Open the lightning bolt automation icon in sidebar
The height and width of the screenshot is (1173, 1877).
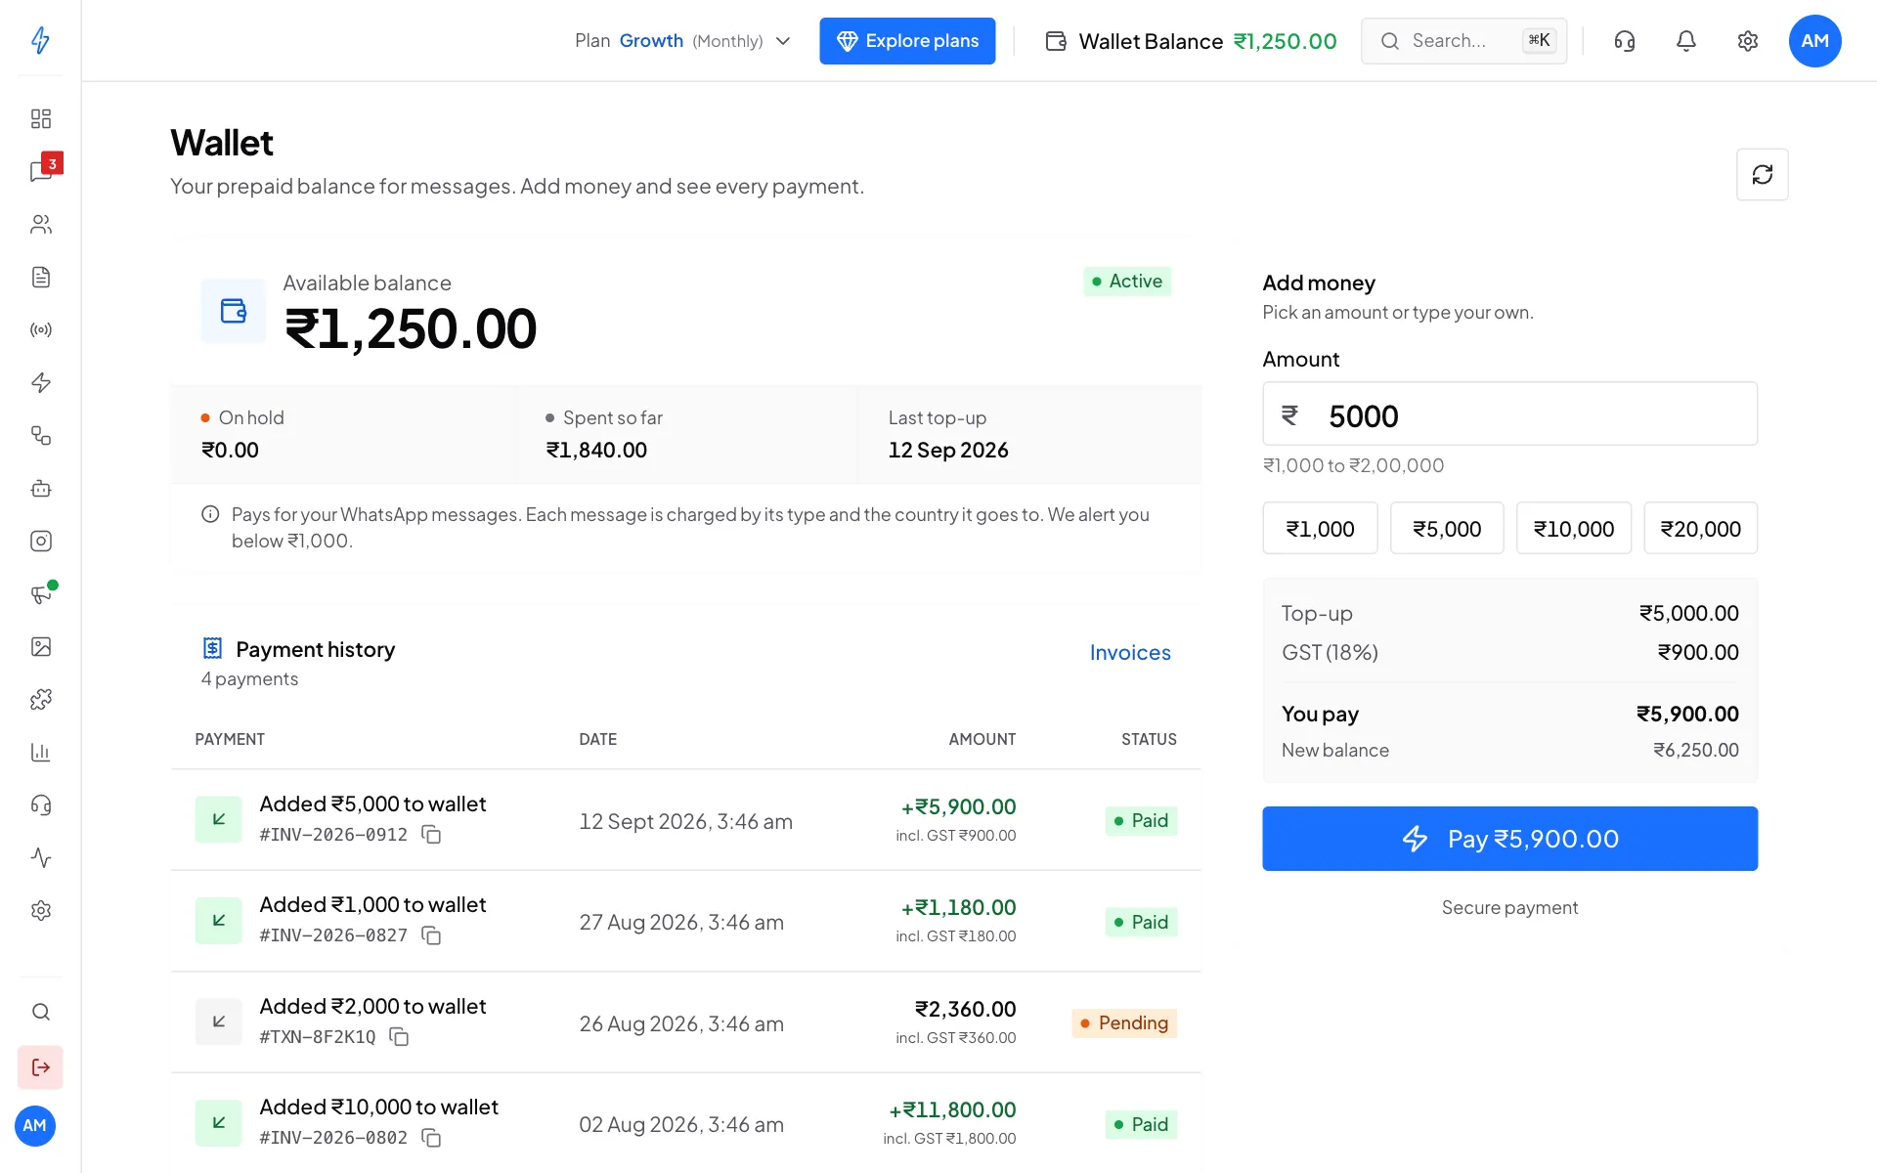click(40, 382)
